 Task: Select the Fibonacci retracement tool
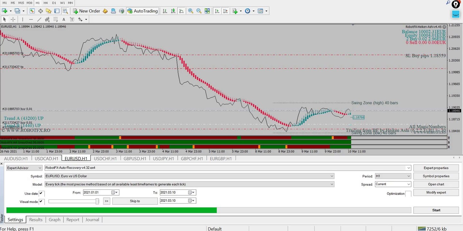click(x=56, y=20)
